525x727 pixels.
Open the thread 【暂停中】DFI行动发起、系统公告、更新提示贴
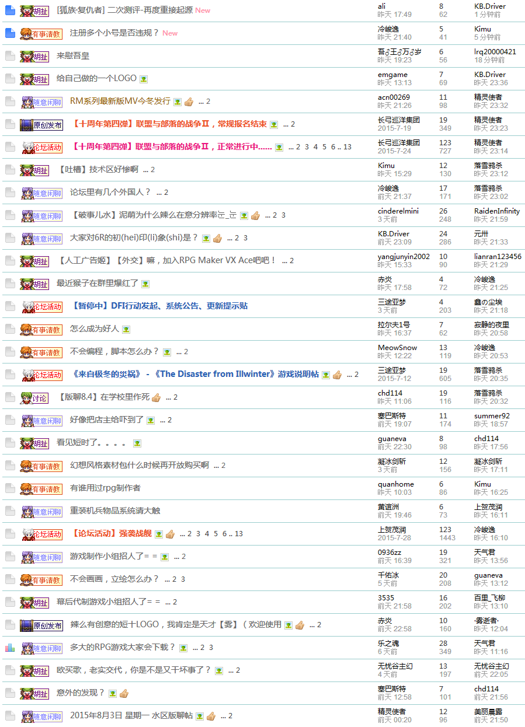(x=159, y=306)
